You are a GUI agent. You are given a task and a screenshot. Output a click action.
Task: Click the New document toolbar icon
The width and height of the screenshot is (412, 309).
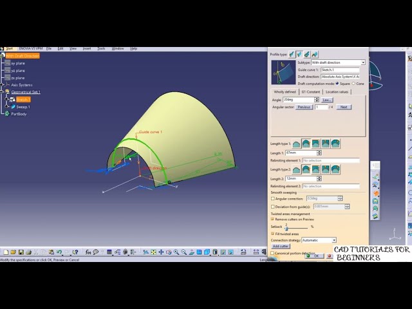pyautogui.click(x=6, y=252)
